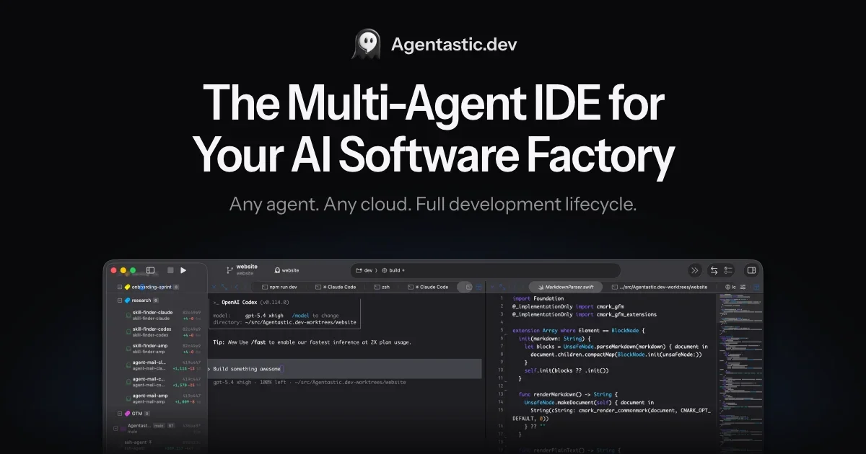866x454 pixels.
Task: Click the yellow tag icon of onboarding-sprint
Action: [128, 287]
